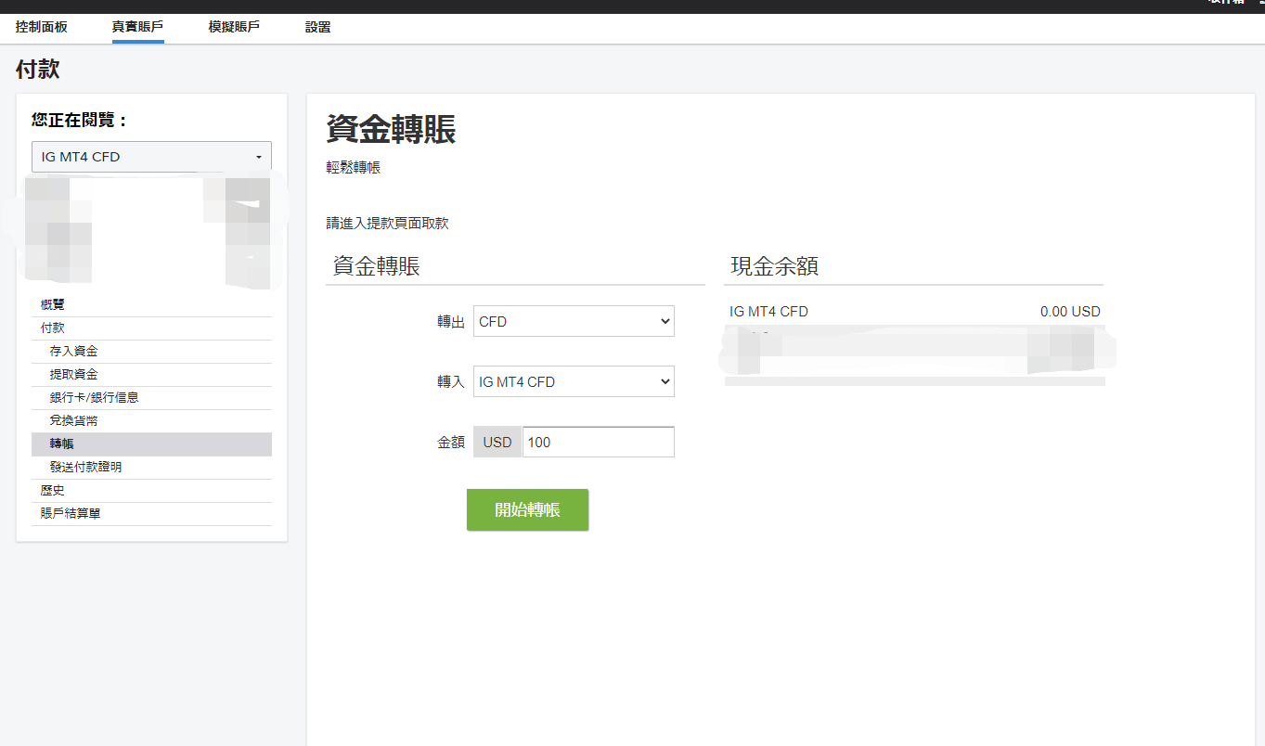Open 歷史 in the sidebar
The width and height of the screenshot is (1265, 746).
[151, 490]
